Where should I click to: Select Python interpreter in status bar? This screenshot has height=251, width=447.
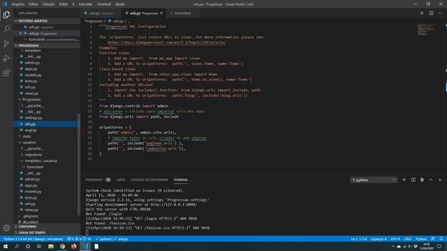(34, 238)
